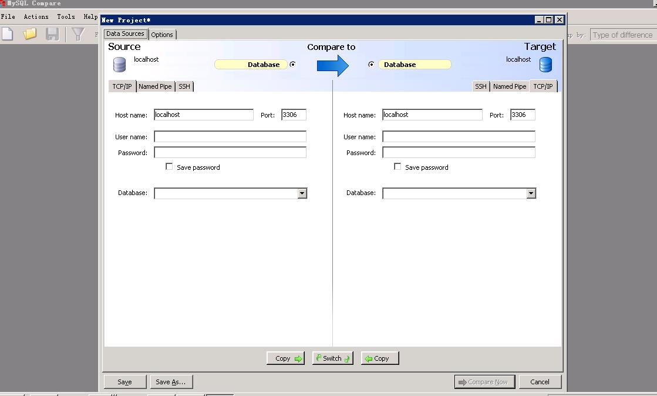Select Source TCP/IP connection tab
The image size is (657, 396).
pyautogui.click(x=122, y=86)
